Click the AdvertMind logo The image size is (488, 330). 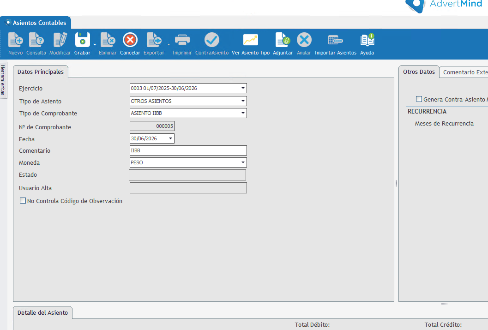(444, 5)
